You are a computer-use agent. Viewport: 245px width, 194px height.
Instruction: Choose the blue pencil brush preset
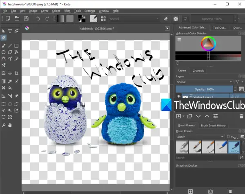(221, 147)
